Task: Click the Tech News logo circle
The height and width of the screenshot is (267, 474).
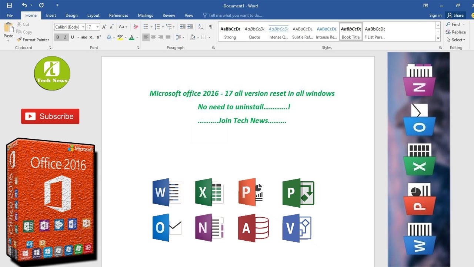Action: point(52,73)
